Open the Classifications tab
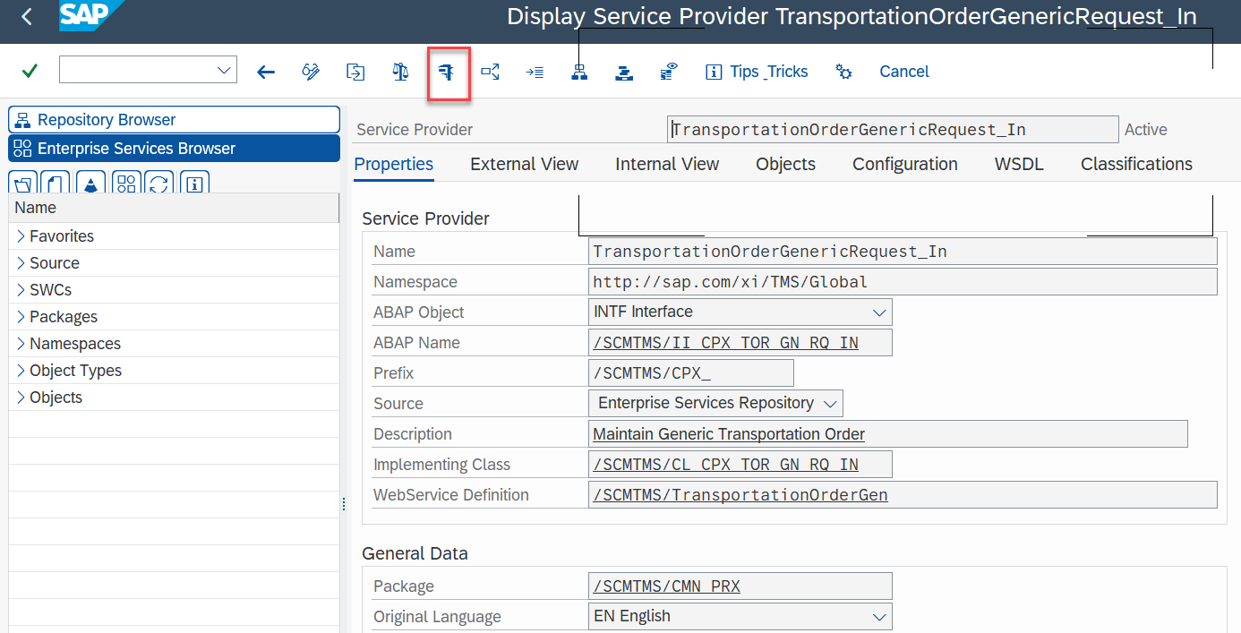Image resolution: width=1241 pixels, height=633 pixels. click(1136, 164)
